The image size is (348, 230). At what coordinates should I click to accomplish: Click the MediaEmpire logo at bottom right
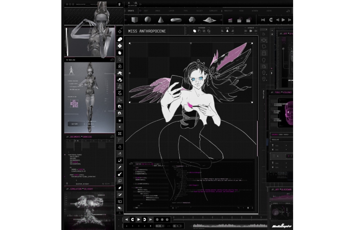[282, 226]
